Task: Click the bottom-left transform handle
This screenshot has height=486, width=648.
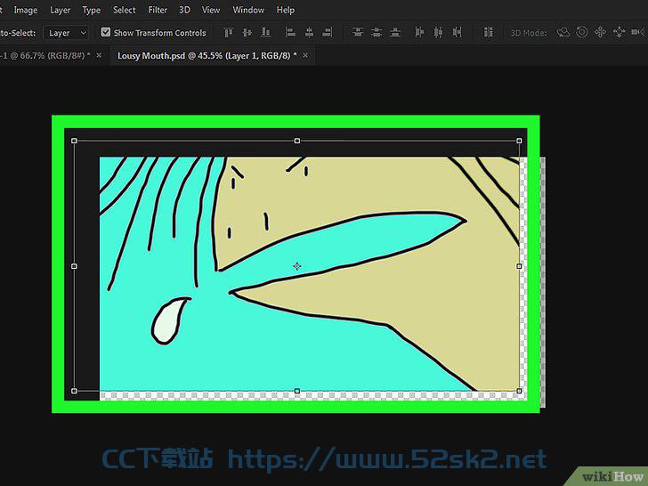Action: click(74, 391)
